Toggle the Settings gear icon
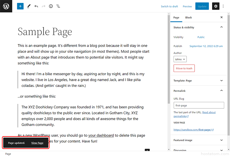Screen dimensions: 230x156 (216, 6)
